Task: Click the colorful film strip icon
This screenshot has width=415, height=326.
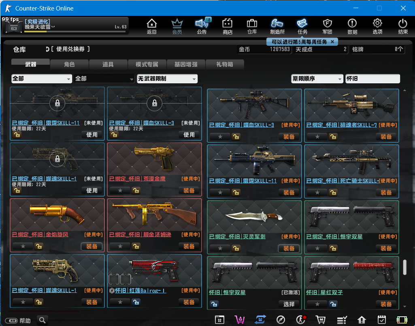Action: pyautogui.click(x=402, y=320)
